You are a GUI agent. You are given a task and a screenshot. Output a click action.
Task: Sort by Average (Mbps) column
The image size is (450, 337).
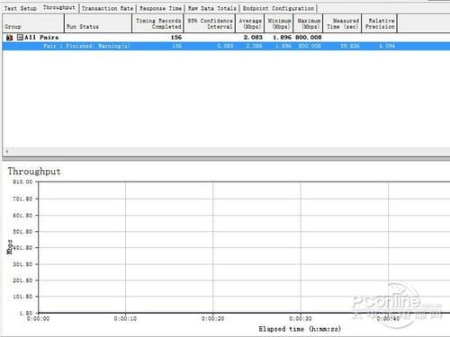[250, 23]
